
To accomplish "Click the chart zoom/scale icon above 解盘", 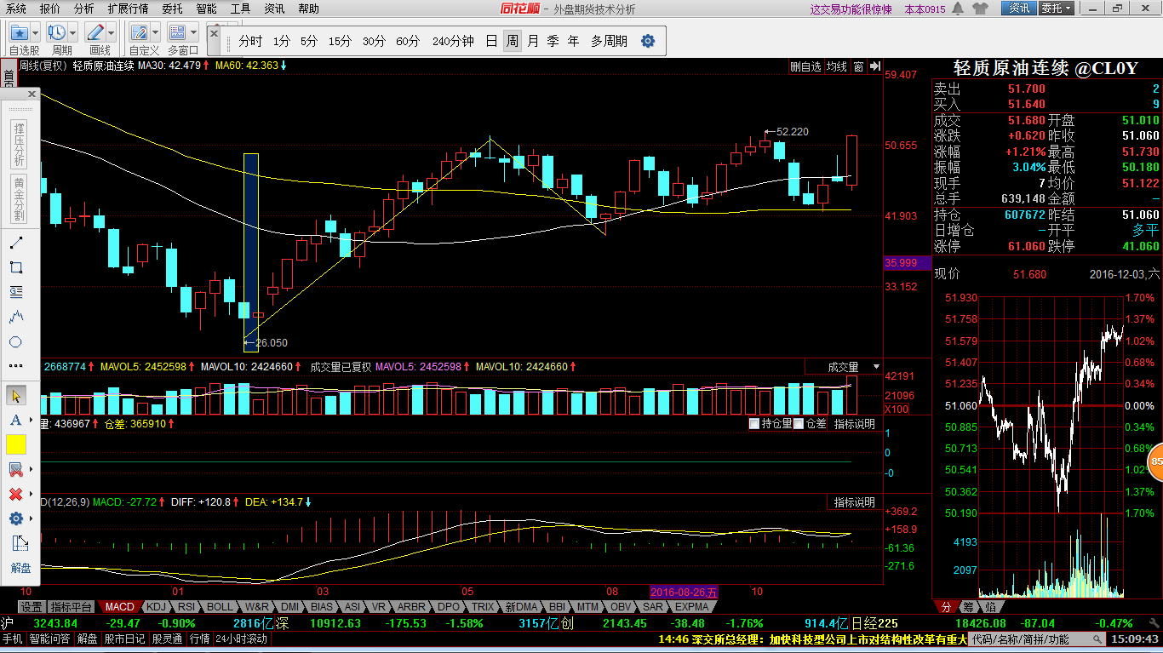I will [20, 543].
